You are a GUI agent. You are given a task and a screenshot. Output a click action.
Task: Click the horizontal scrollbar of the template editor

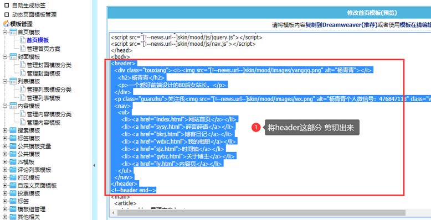point(261,213)
